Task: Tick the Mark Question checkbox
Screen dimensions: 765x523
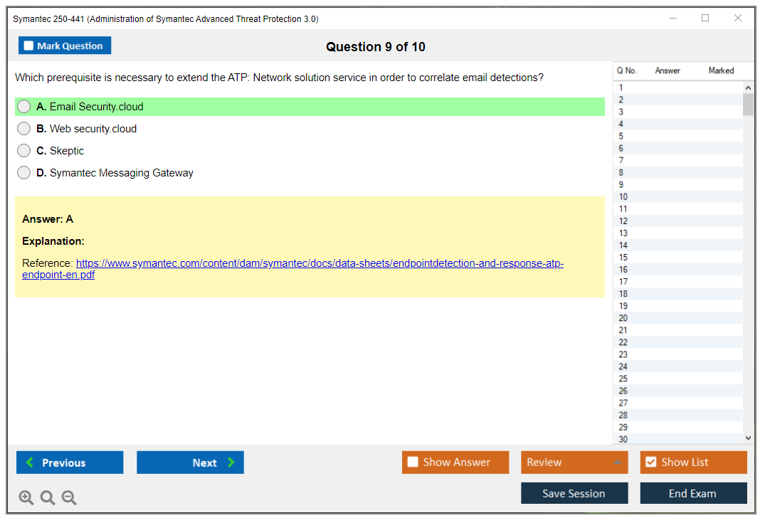Action: pos(29,46)
